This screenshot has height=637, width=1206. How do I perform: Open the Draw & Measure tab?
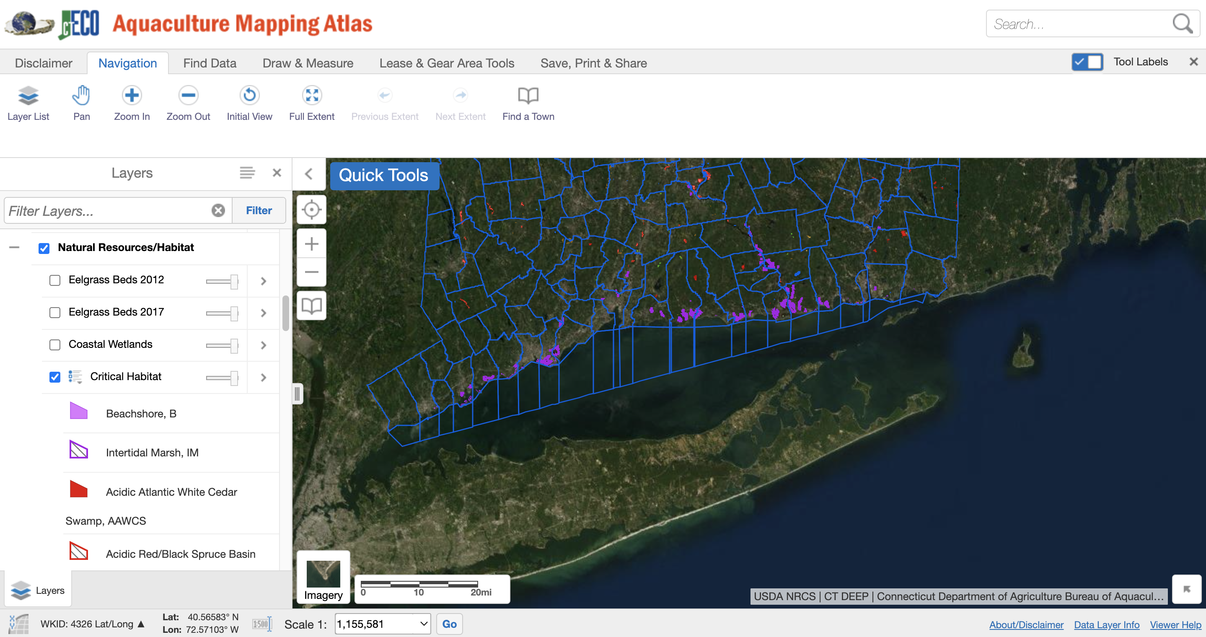[308, 63]
